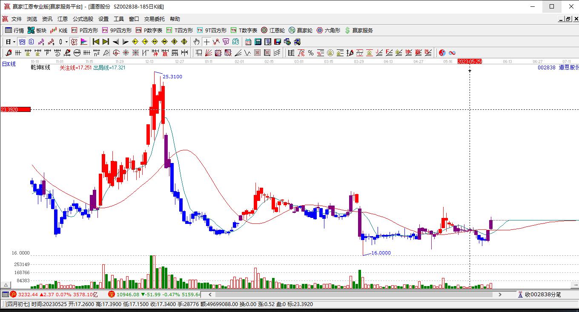Click 关注线=17.251 value

(75, 67)
